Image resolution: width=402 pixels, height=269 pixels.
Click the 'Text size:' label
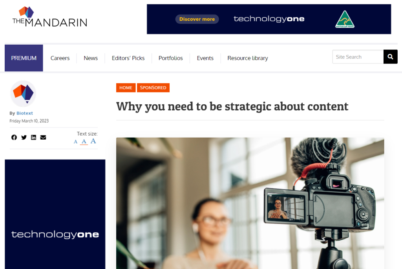[87, 134]
